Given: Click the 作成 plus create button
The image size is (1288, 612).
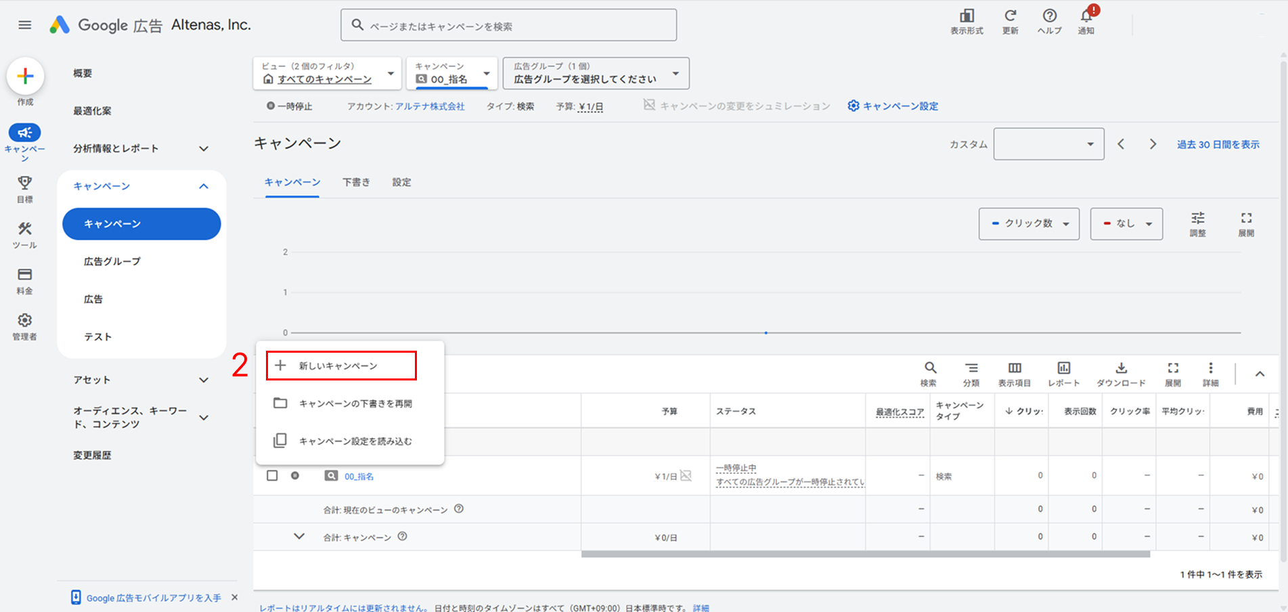Looking at the screenshot, I should point(25,76).
